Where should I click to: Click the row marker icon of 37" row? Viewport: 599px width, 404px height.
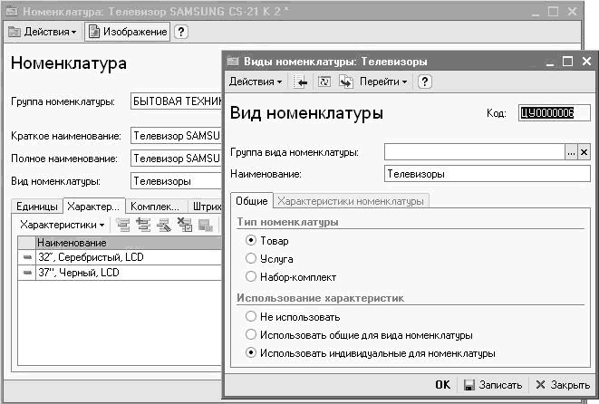click(x=27, y=273)
